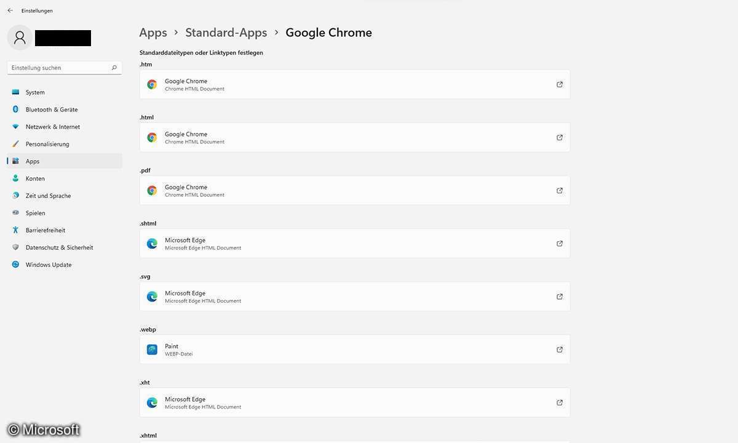738x443 pixels.
Task: Open external-link icon for .pdf
Action: click(560, 191)
